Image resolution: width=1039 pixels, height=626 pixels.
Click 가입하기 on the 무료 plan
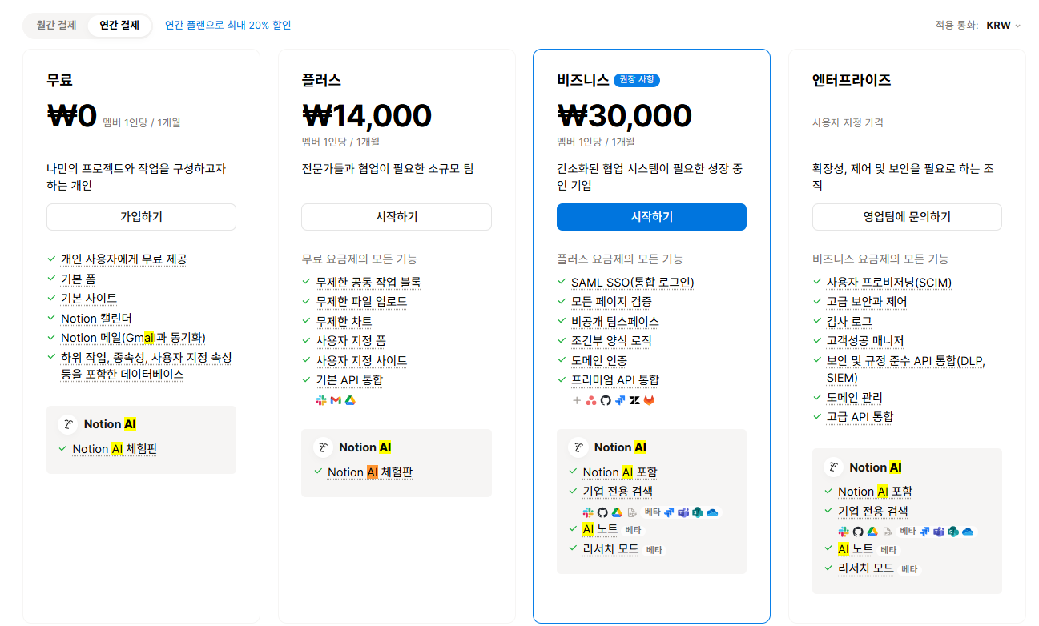tap(141, 216)
